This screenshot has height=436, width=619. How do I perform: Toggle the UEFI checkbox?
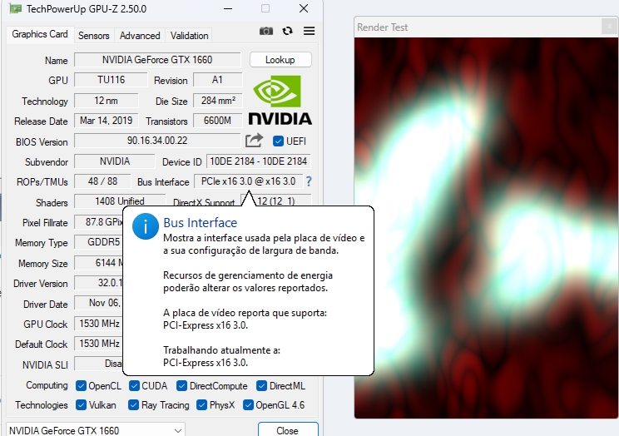278,141
